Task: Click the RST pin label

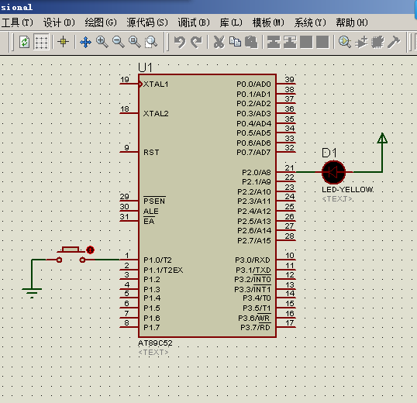Action: coord(151,153)
